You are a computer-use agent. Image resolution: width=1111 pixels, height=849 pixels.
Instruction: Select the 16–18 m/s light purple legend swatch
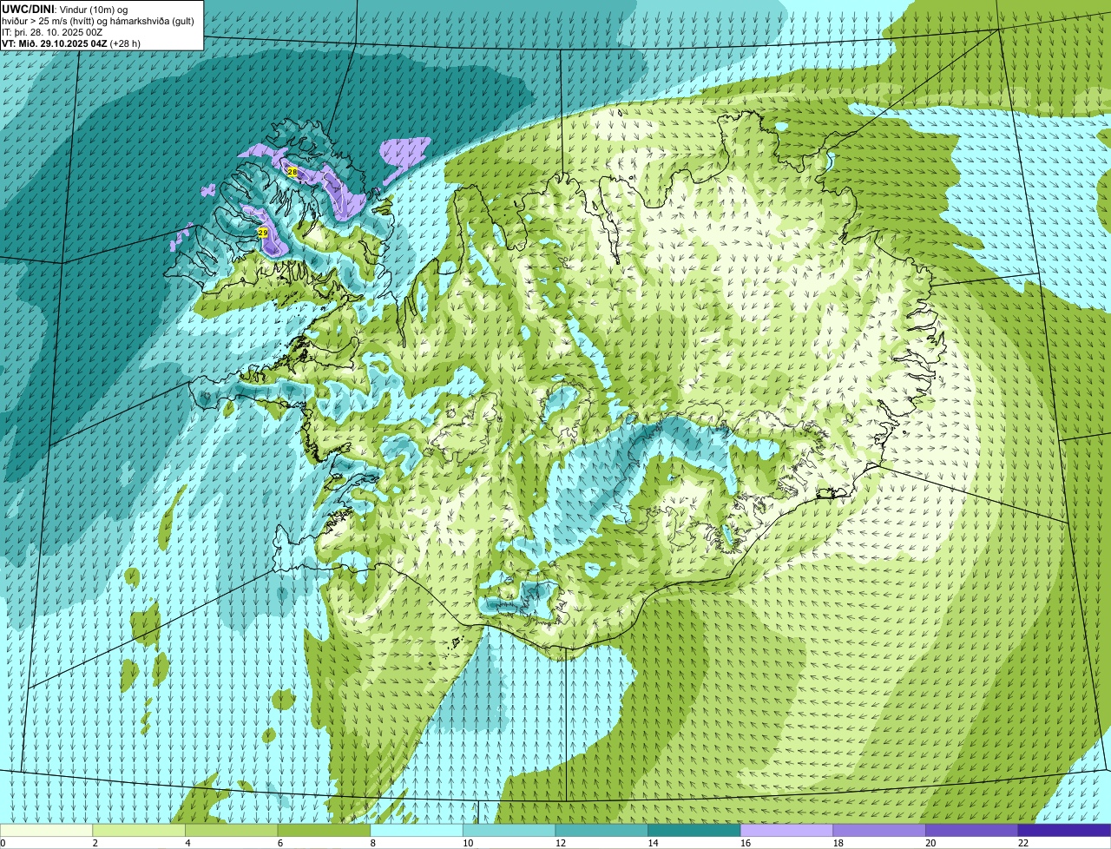[787, 830]
